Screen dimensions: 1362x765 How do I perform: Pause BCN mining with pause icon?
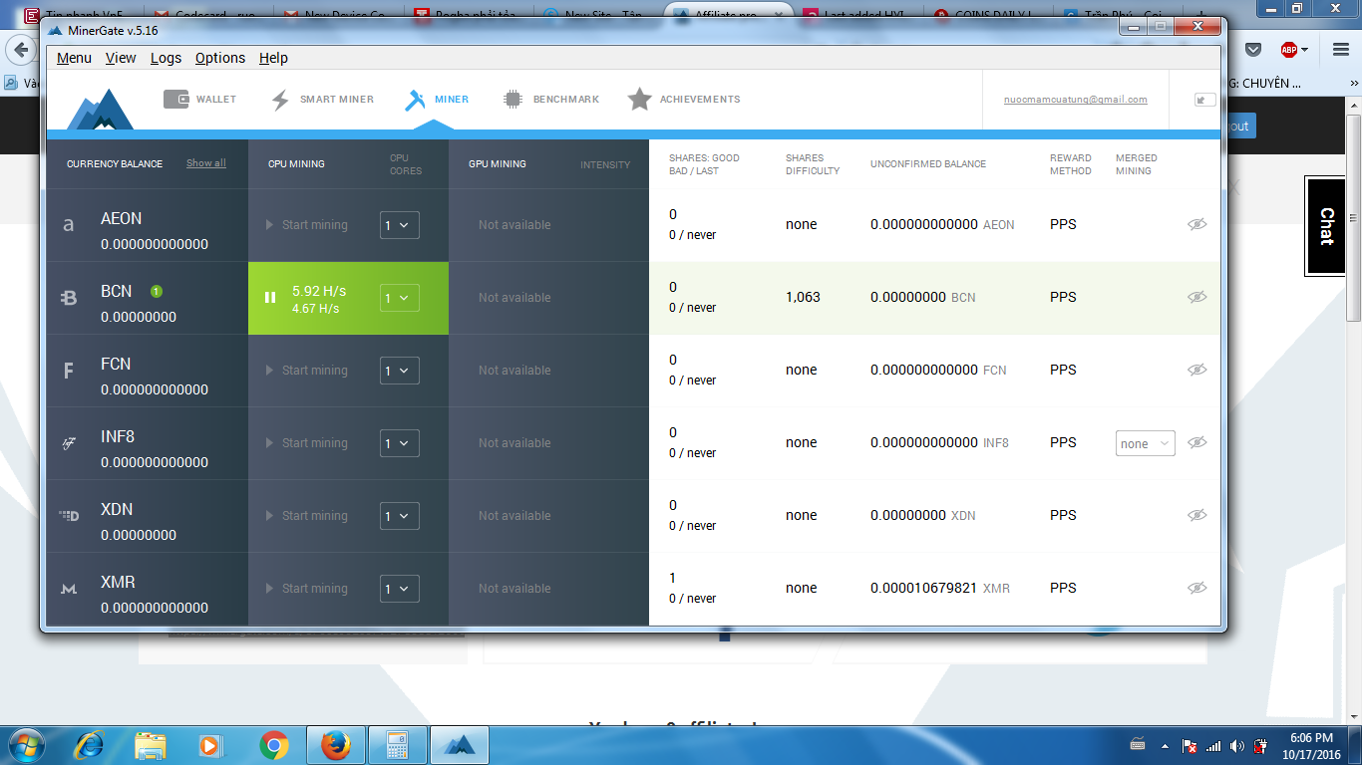pos(269,297)
